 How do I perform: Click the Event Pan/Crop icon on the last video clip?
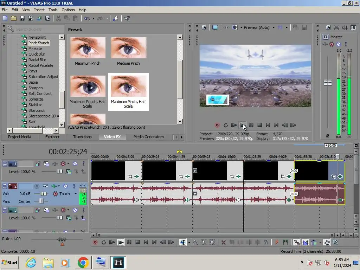[x=333, y=176]
